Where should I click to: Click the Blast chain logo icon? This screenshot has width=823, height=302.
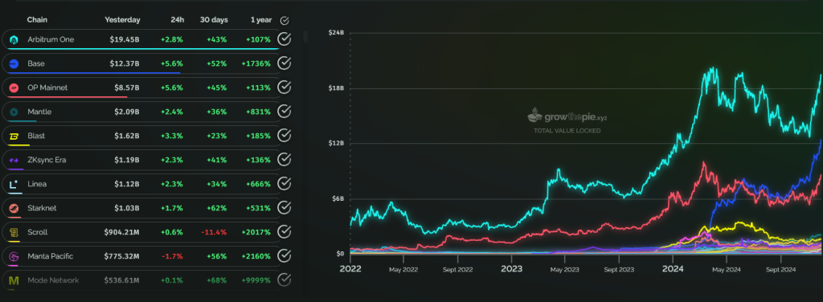[14, 137]
